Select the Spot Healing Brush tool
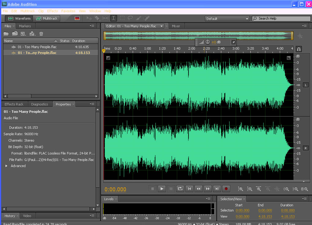 point(146,18)
